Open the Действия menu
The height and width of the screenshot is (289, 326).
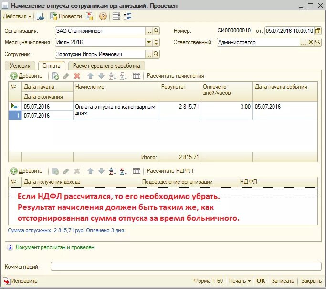(17, 16)
